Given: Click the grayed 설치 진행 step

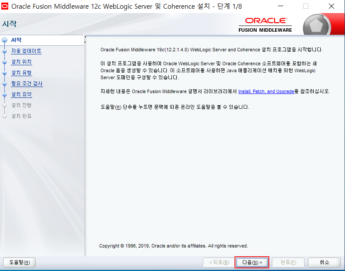Looking at the screenshot, I should pyautogui.click(x=21, y=105).
